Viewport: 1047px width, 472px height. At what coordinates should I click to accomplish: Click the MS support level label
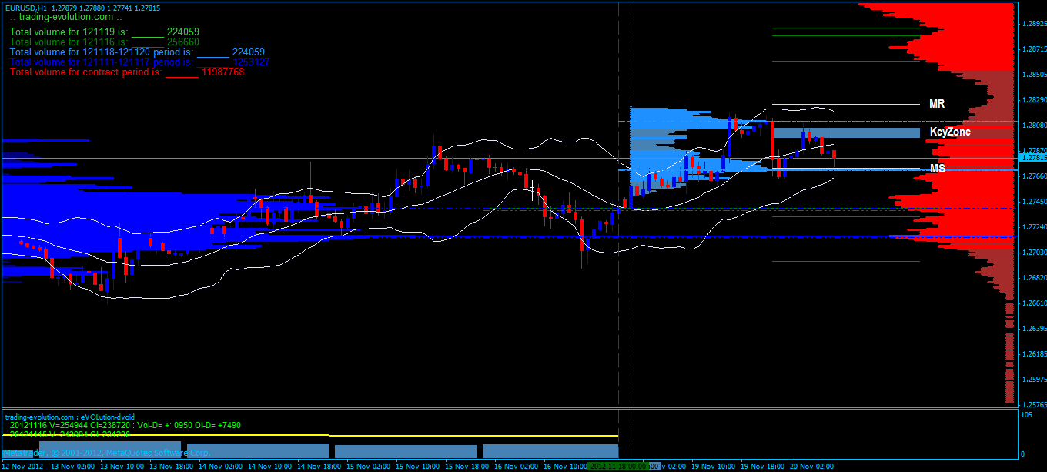click(936, 168)
